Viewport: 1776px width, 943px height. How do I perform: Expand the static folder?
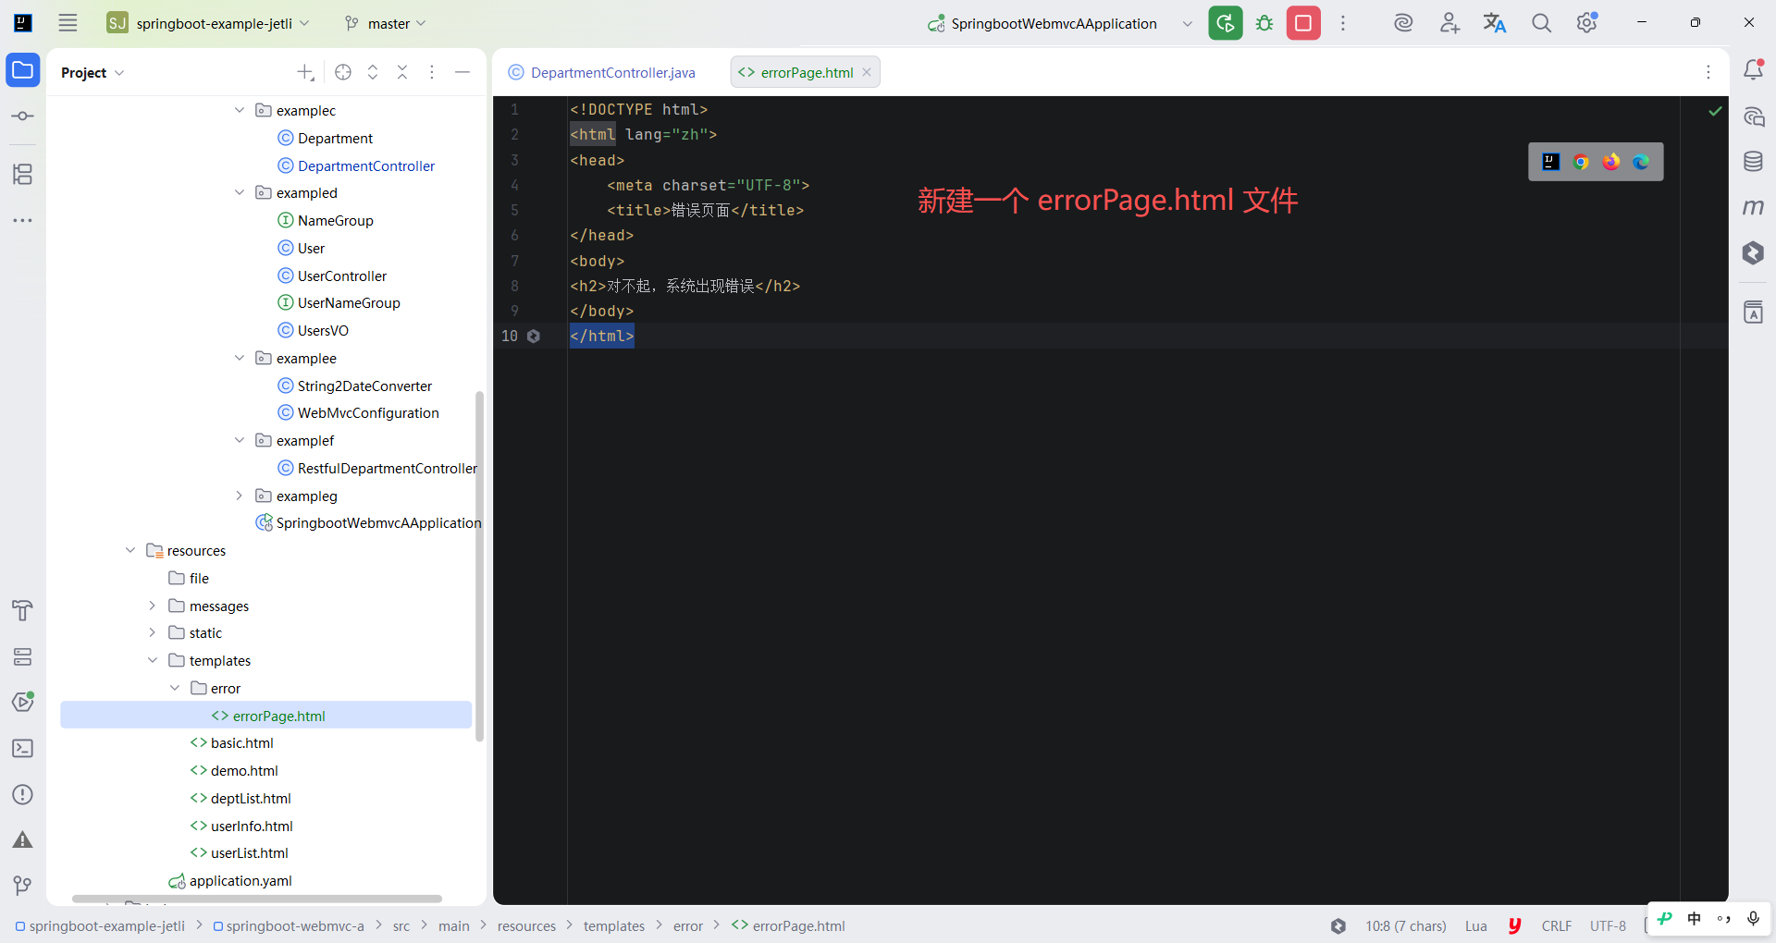pos(153,632)
